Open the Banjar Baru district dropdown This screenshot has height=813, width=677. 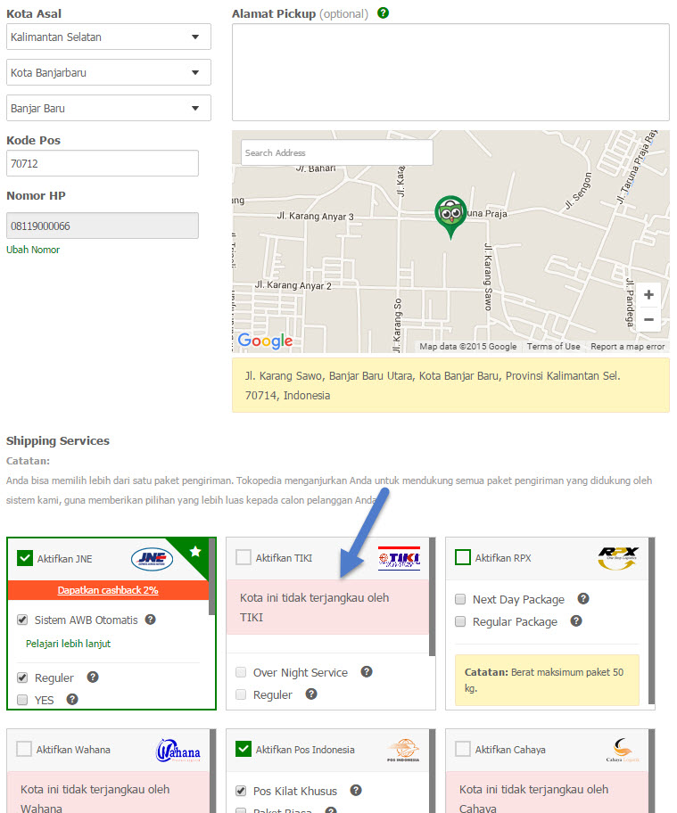[109, 108]
